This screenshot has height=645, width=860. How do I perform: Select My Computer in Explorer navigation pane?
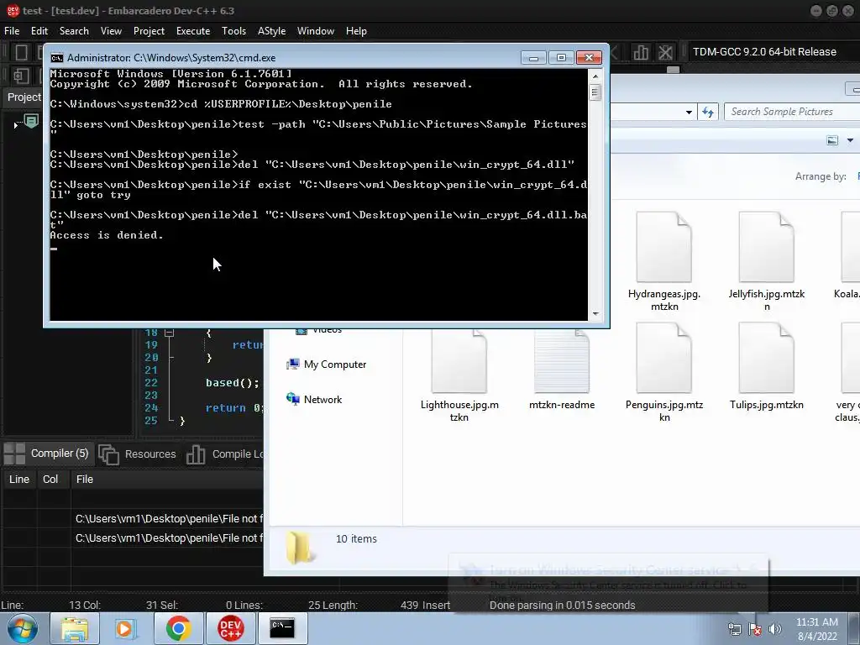327,364
